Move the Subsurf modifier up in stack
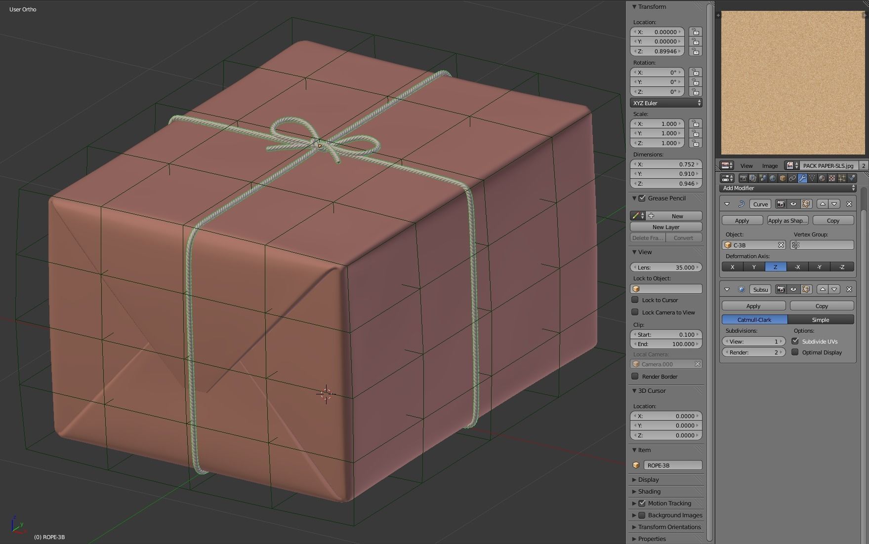Screen dimensions: 869x544 pyautogui.click(x=823, y=289)
